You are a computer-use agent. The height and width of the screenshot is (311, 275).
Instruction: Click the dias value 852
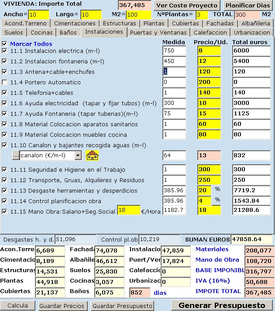(x=140, y=293)
